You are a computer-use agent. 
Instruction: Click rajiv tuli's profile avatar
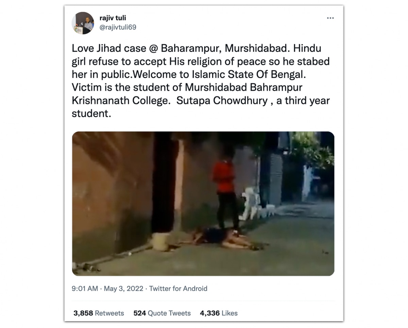pyautogui.click(x=83, y=23)
